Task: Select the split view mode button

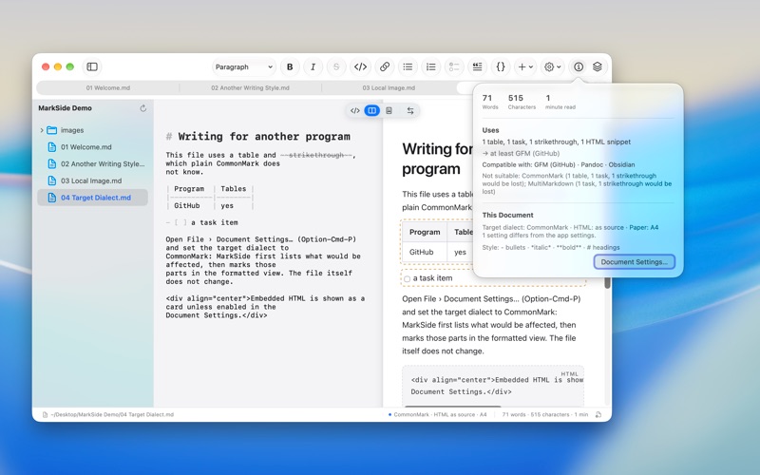Action: click(x=371, y=110)
